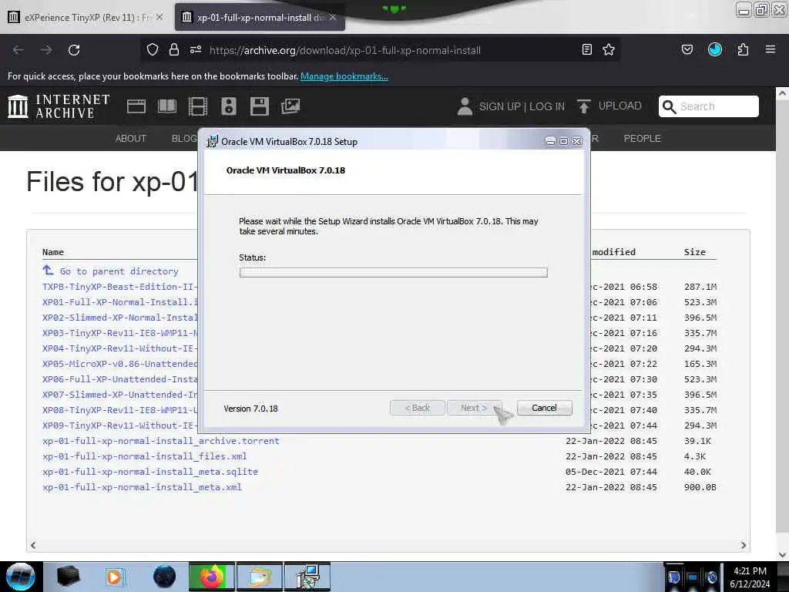
Task: Open Go to parent directory link
Action: [119, 271]
